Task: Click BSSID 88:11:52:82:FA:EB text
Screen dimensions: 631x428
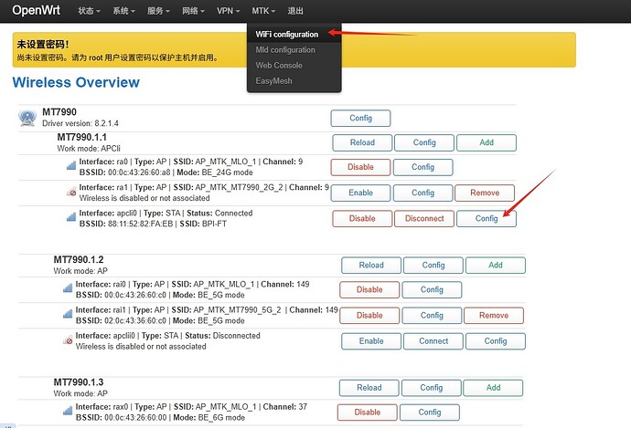Action: point(126,224)
